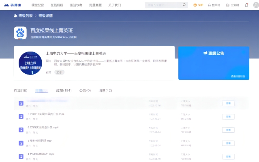
Task: Click the 2021 tag chip
Action: pos(60,72)
